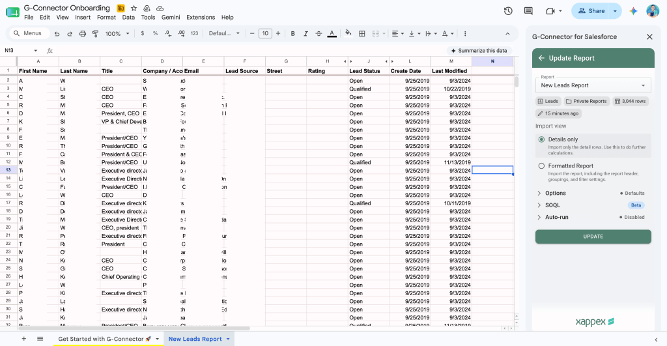Toggle bold formatting
The height and width of the screenshot is (346, 667).
(292, 34)
